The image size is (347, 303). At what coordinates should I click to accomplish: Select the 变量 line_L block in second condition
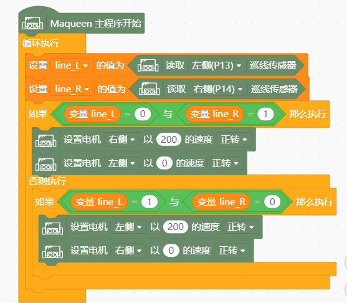point(99,202)
